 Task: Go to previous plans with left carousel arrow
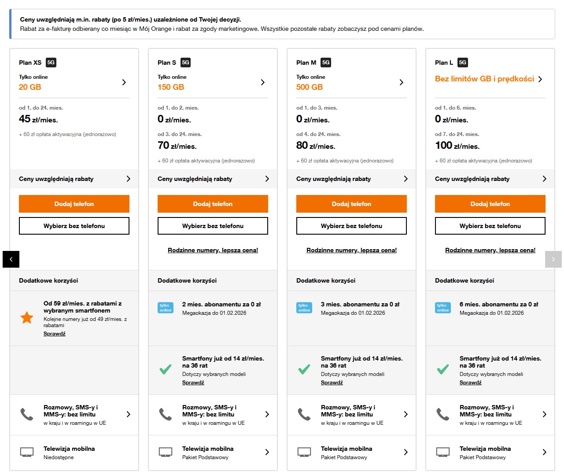(x=11, y=259)
